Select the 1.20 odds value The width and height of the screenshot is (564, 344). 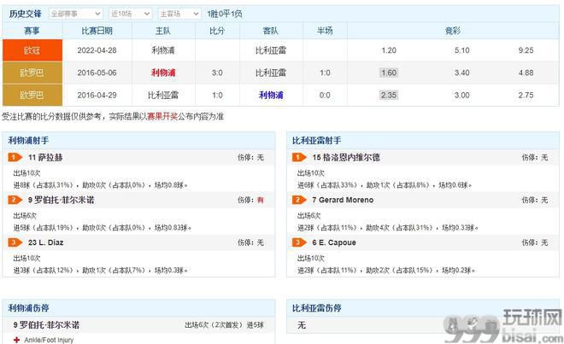tap(389, 50)
